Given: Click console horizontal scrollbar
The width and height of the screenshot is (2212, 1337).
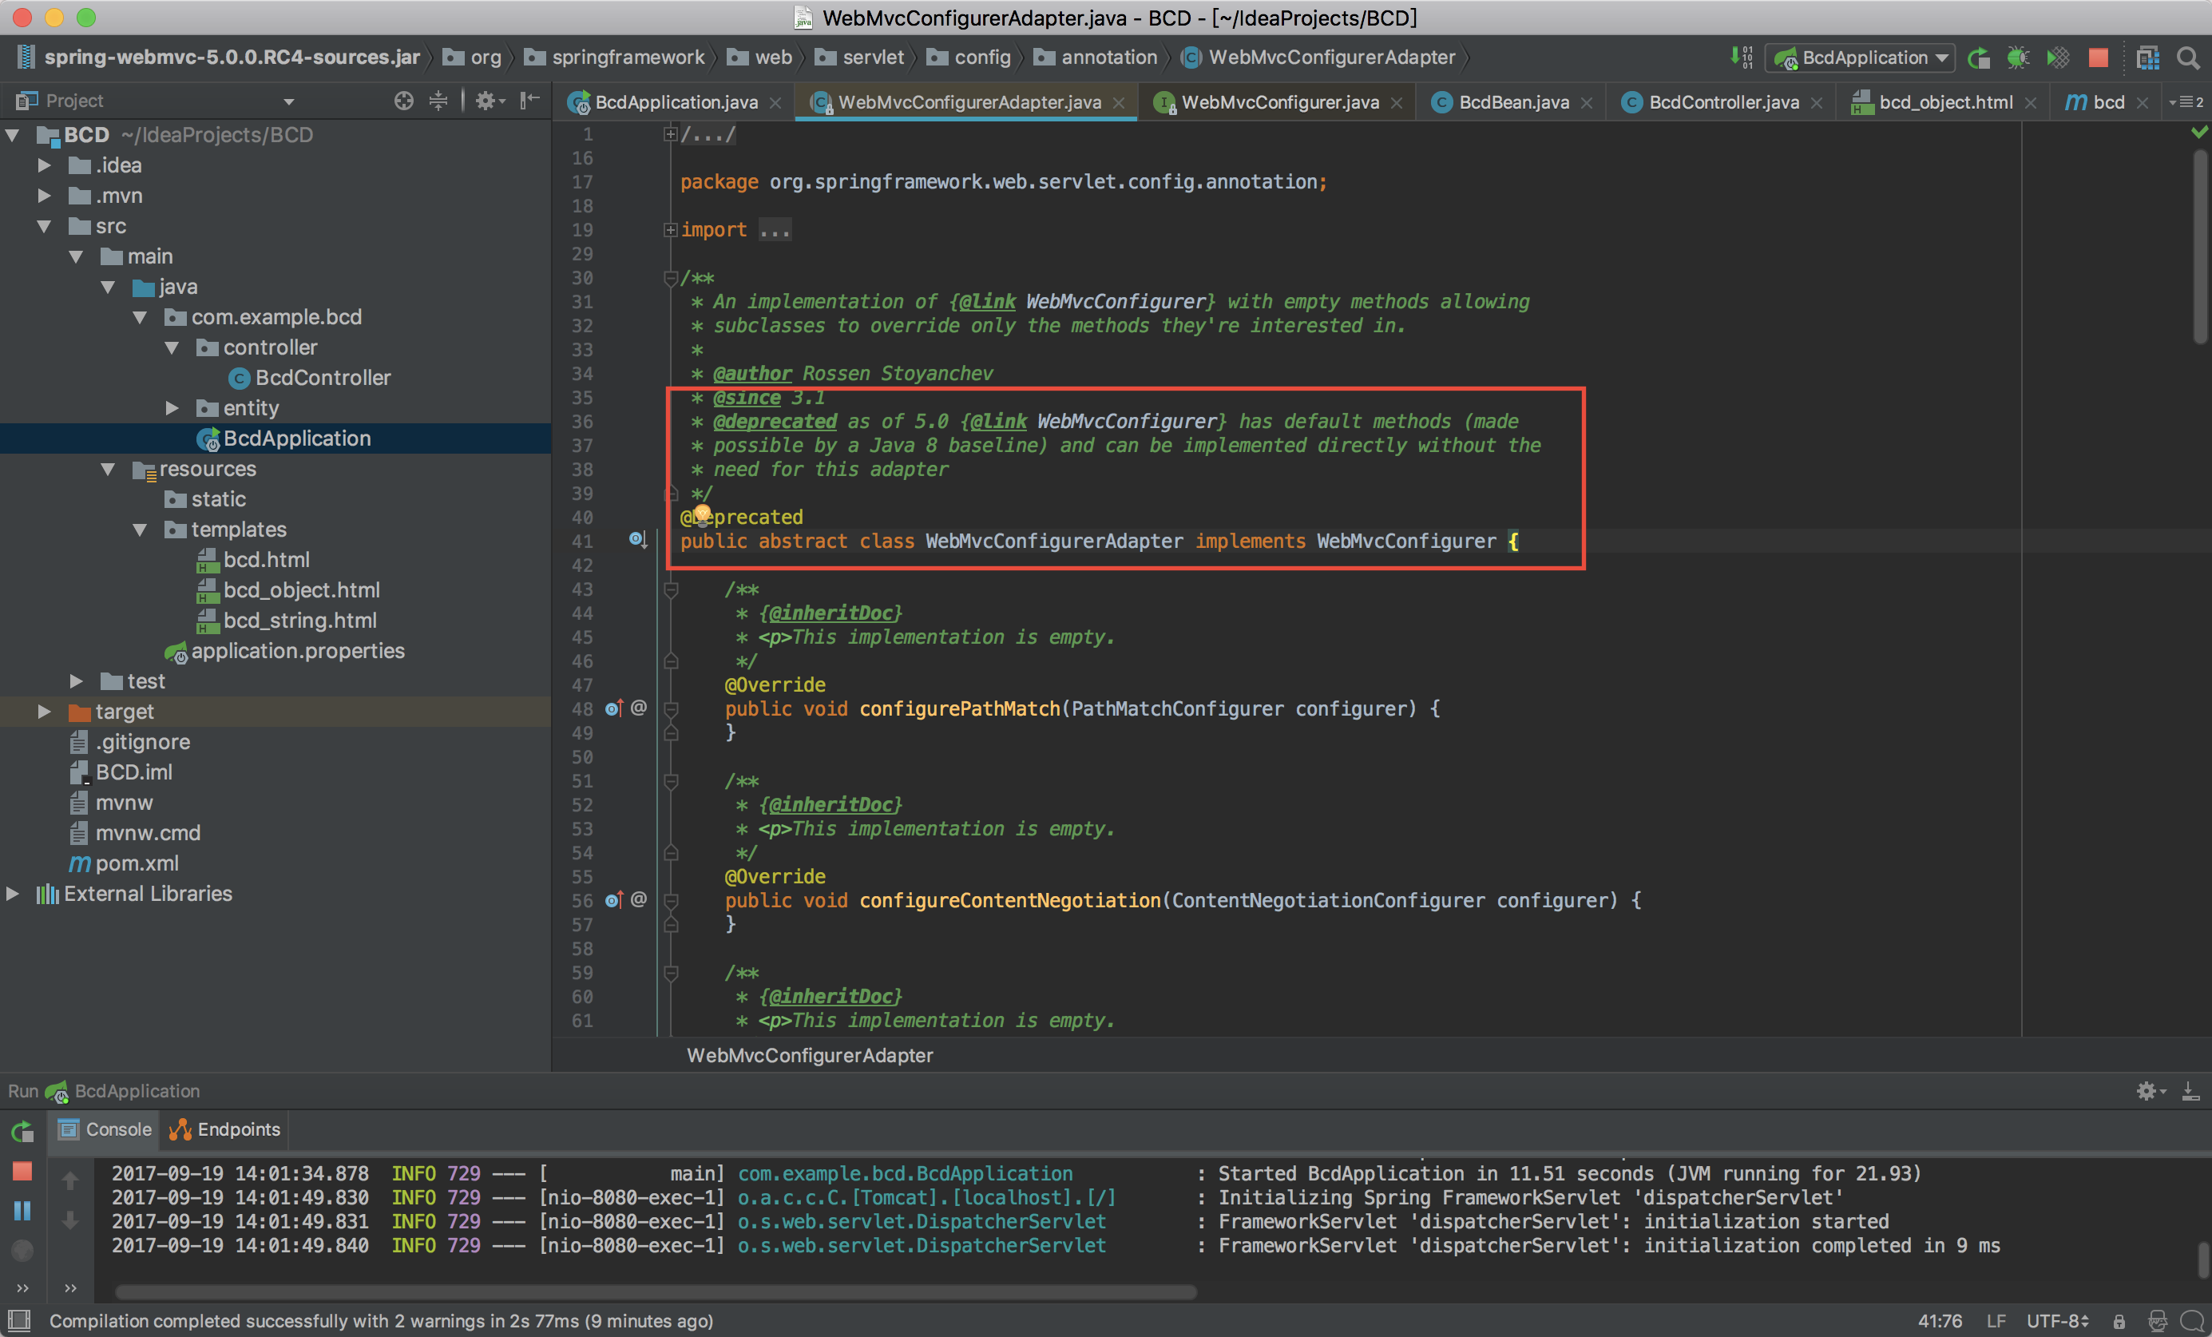Looking at the screenshot, I should coord(656,1291).
